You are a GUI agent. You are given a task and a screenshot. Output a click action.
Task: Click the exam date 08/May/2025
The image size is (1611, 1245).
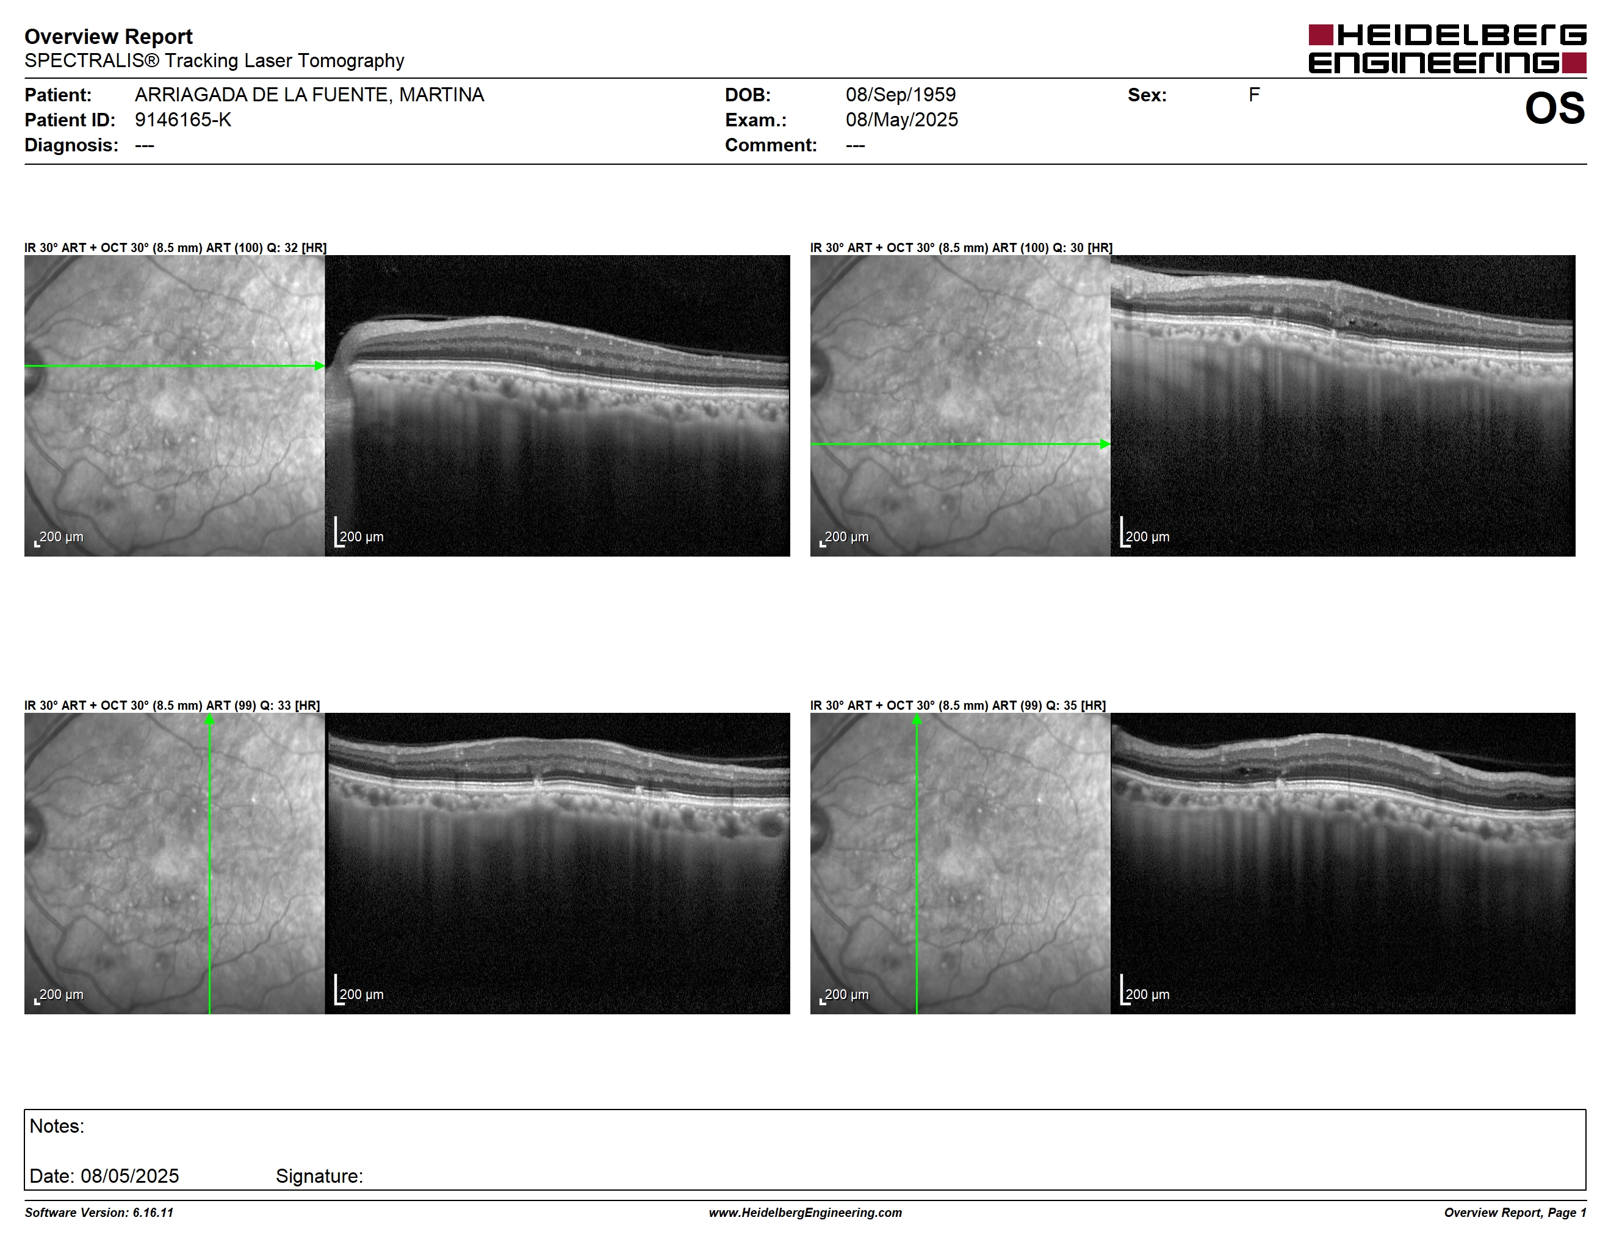pos(901,120)
